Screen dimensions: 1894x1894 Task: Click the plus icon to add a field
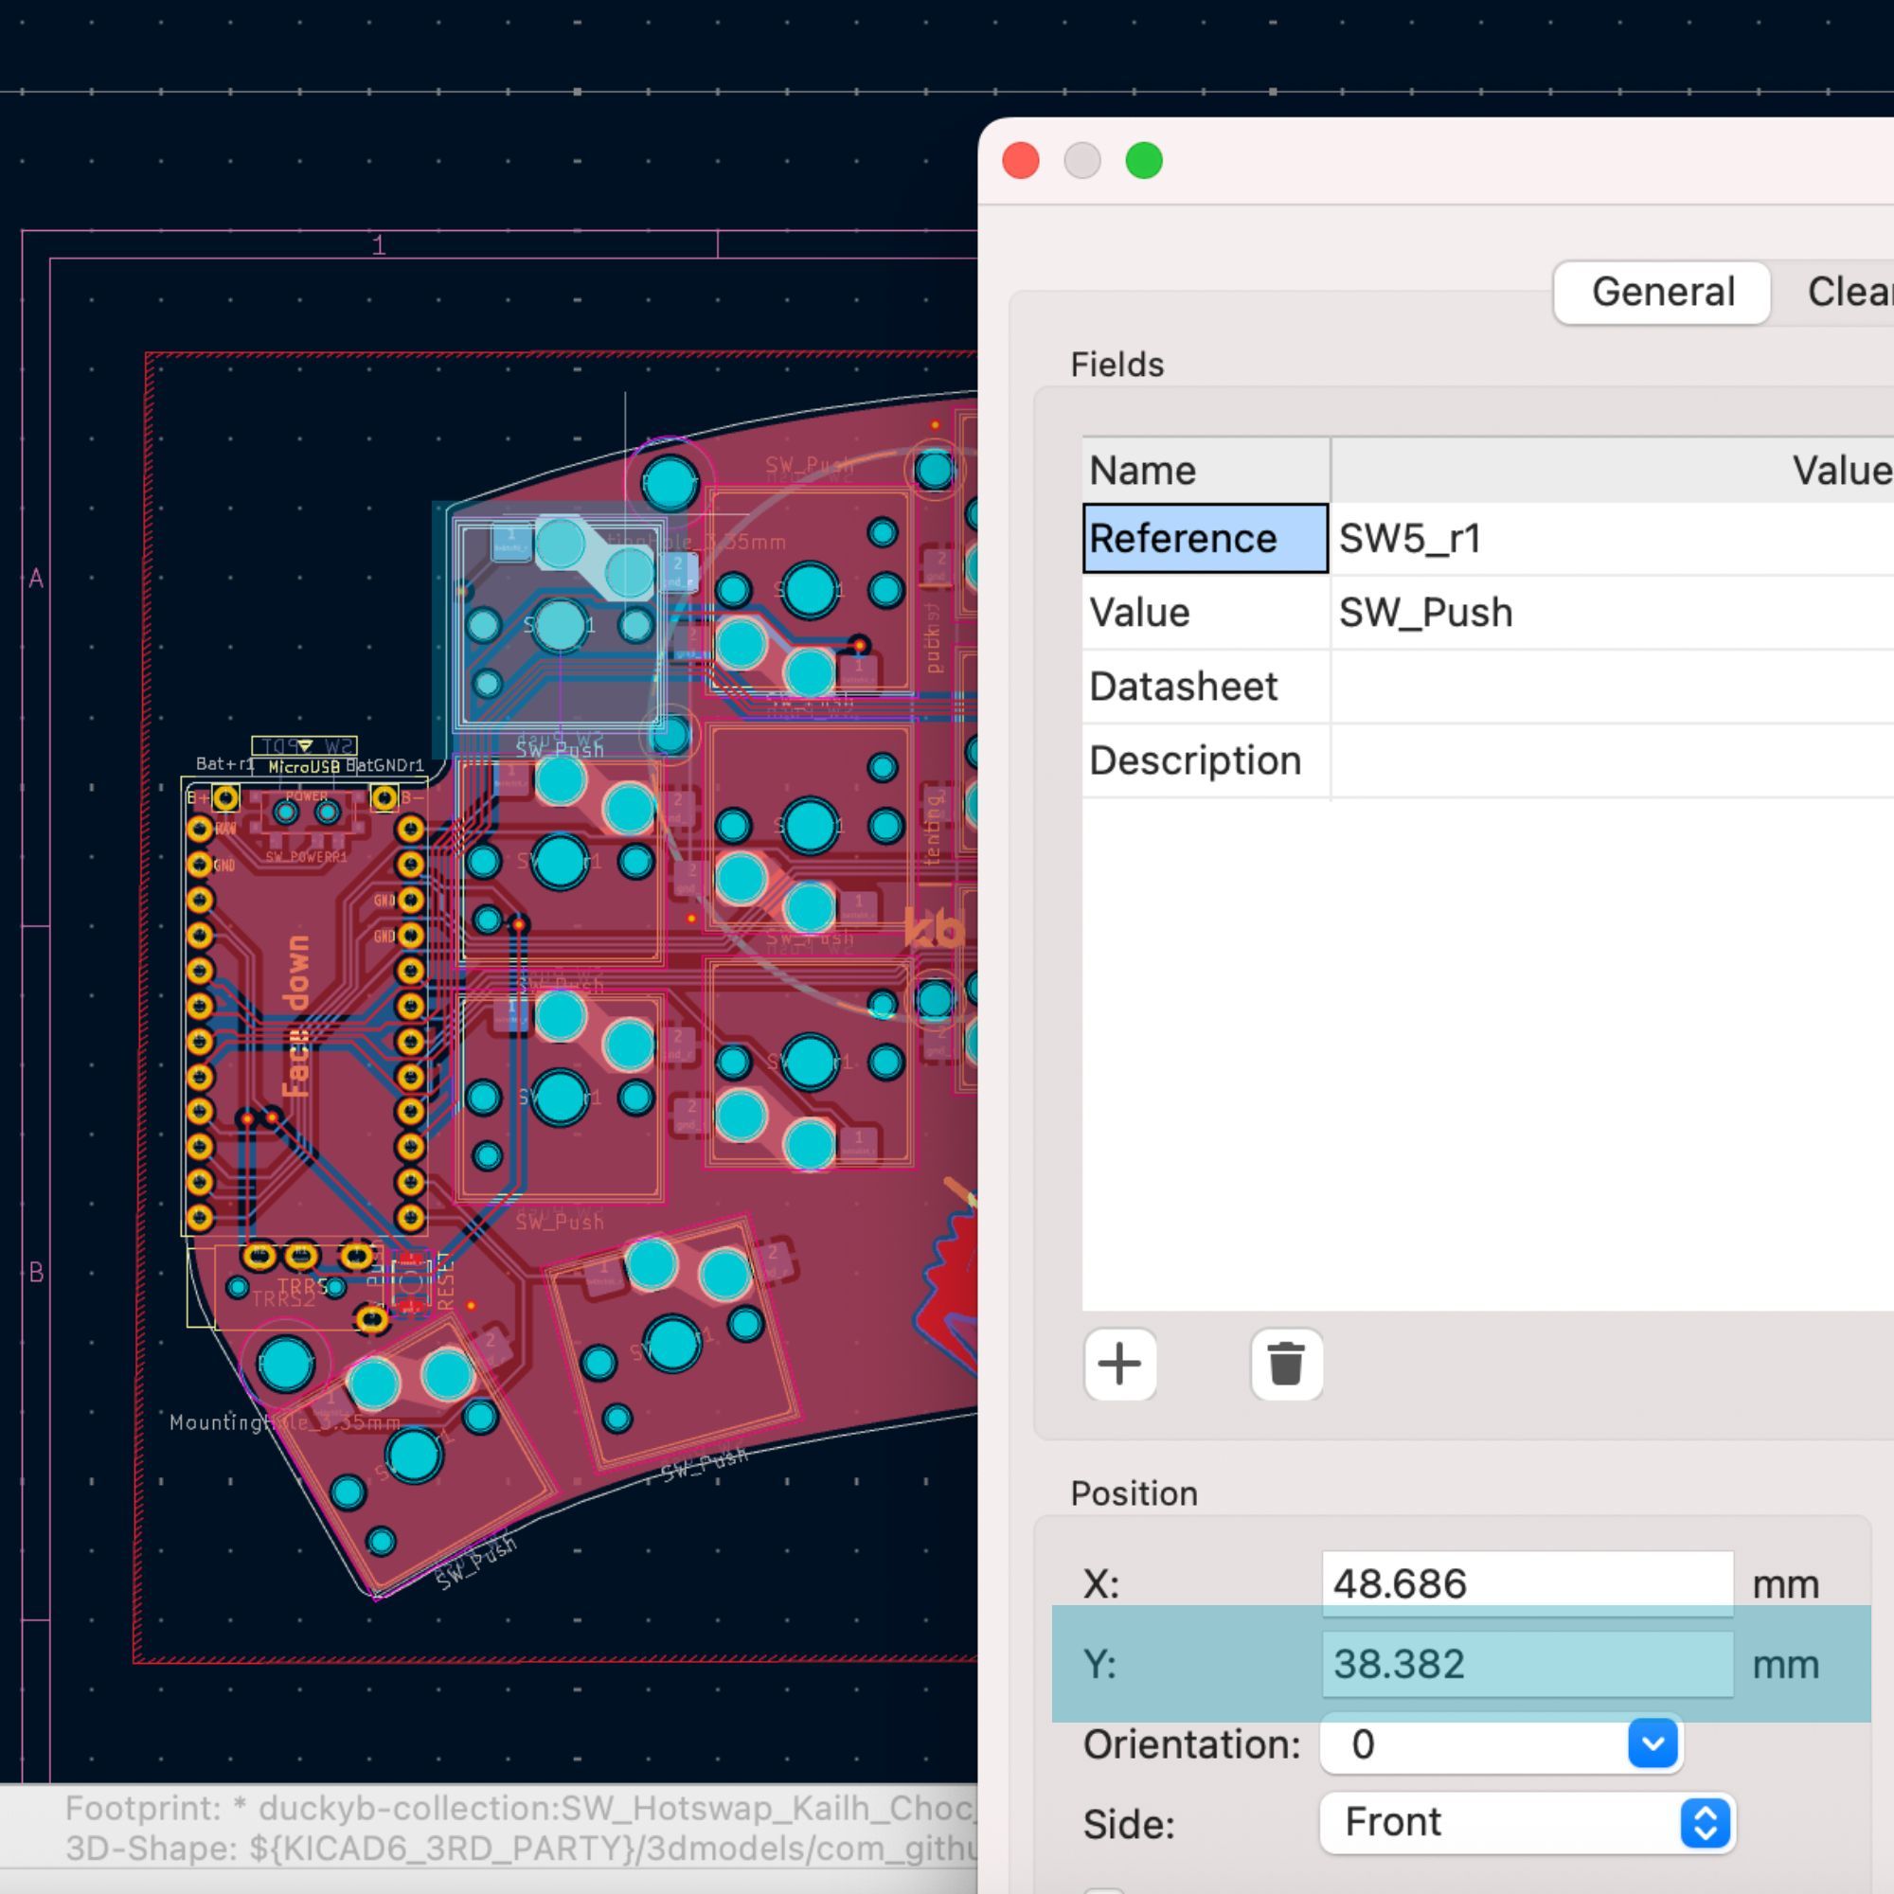click(1119, 1364)
